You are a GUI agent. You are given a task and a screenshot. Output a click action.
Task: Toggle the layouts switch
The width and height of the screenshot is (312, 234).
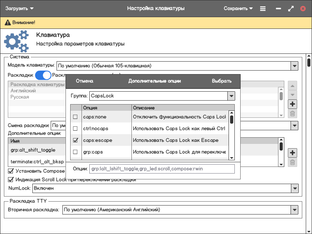coord(43,75)
